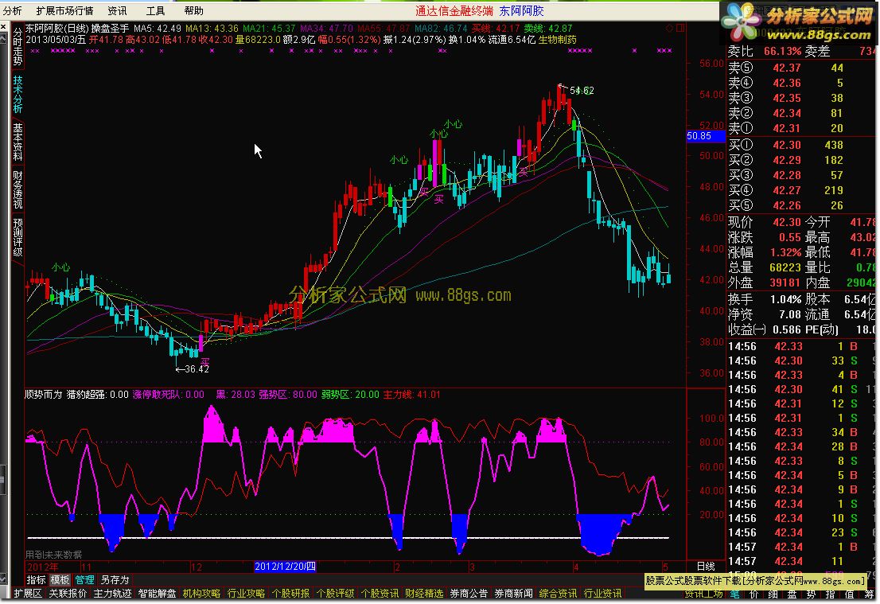This screenshot has height=604, width=880.
Task: Click the split-window icon above the price axis
Action: tap(680, 28)
